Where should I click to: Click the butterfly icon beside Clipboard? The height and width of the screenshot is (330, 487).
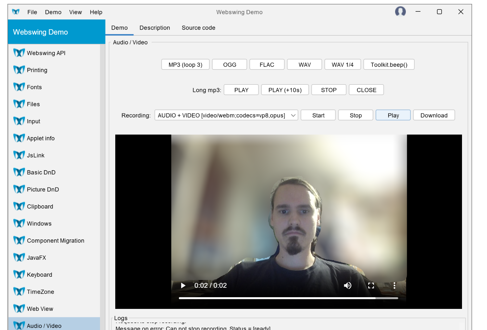(x=19, y=206)
